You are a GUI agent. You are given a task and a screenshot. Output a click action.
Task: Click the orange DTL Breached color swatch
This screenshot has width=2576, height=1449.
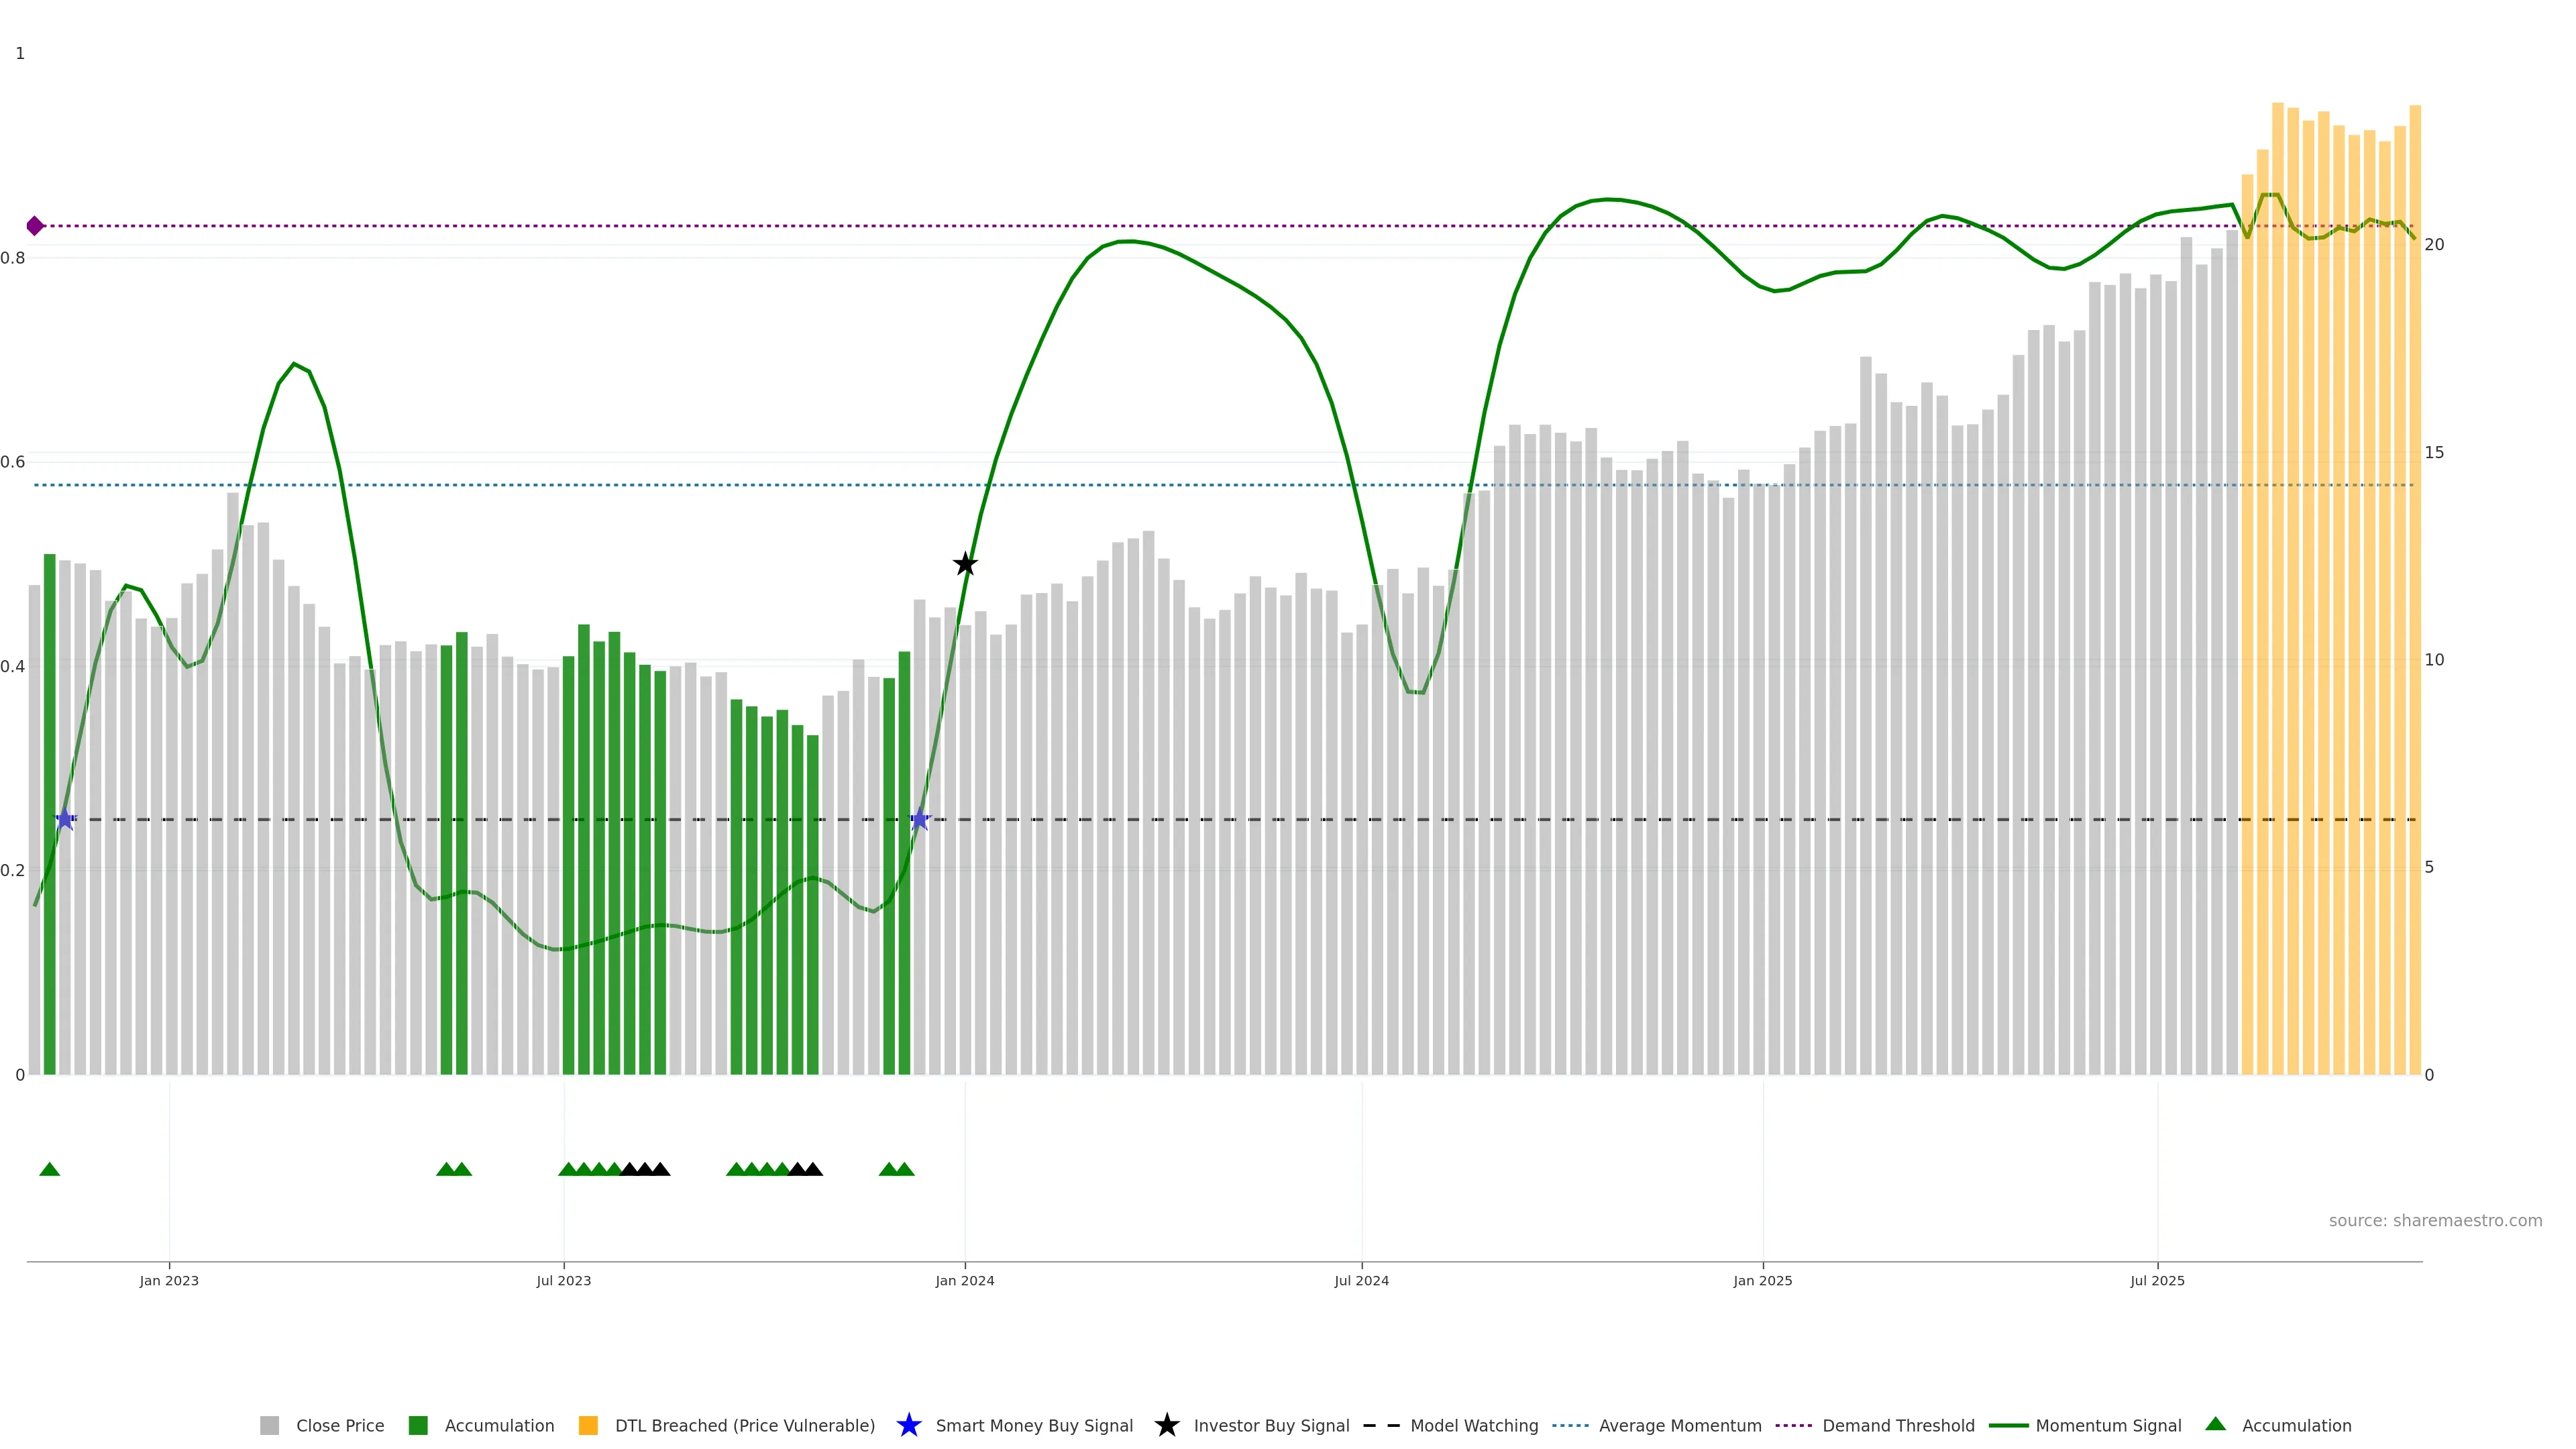(588, 1426)
